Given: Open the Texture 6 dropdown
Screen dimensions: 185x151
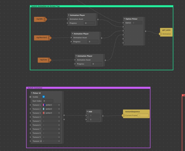Looking at the screenshot, I should [52, 125].
